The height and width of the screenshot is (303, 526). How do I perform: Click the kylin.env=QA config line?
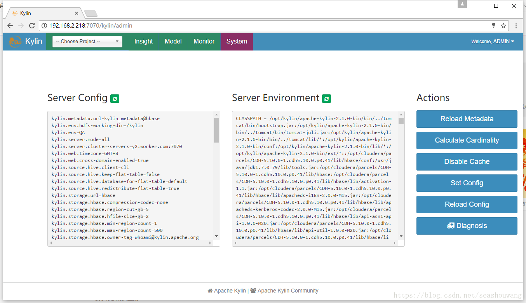(68, 132)
